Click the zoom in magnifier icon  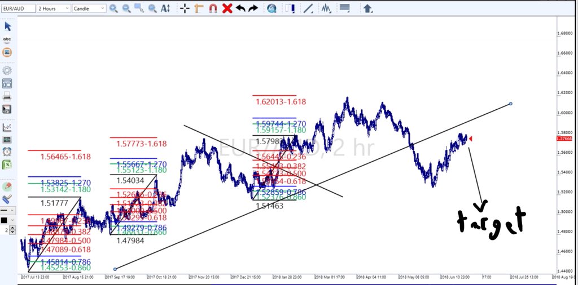tap(113, 8)
